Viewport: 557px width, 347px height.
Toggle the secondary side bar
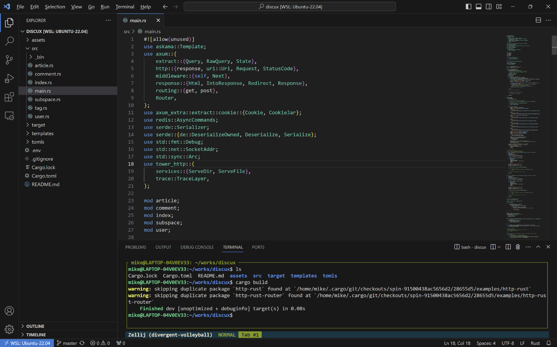489,7
